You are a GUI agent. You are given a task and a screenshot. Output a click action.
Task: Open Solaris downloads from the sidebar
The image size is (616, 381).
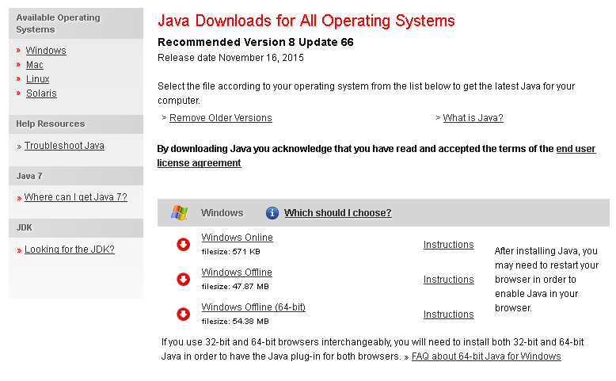tap(41, 93)
